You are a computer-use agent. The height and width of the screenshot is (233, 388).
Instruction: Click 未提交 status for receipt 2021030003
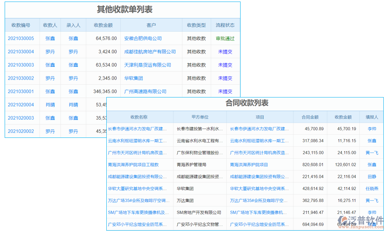click(225, 65)
